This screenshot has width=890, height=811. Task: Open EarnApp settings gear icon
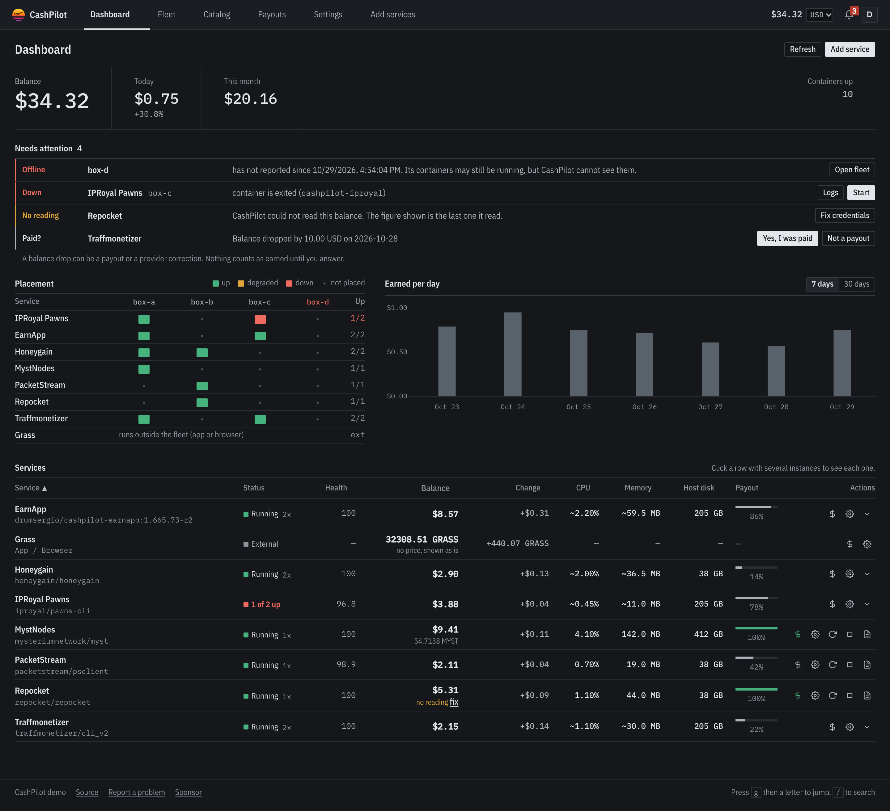tap(850, 514)
